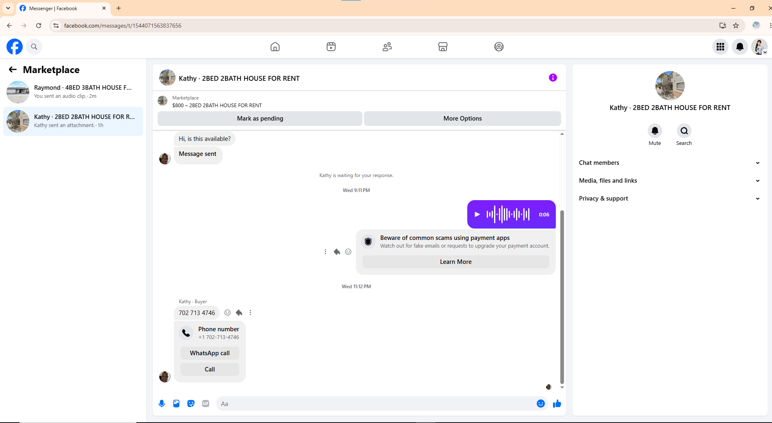The image size is (772, 423).
Task: Open the GIF picker
Action: (x=206, y=404)
